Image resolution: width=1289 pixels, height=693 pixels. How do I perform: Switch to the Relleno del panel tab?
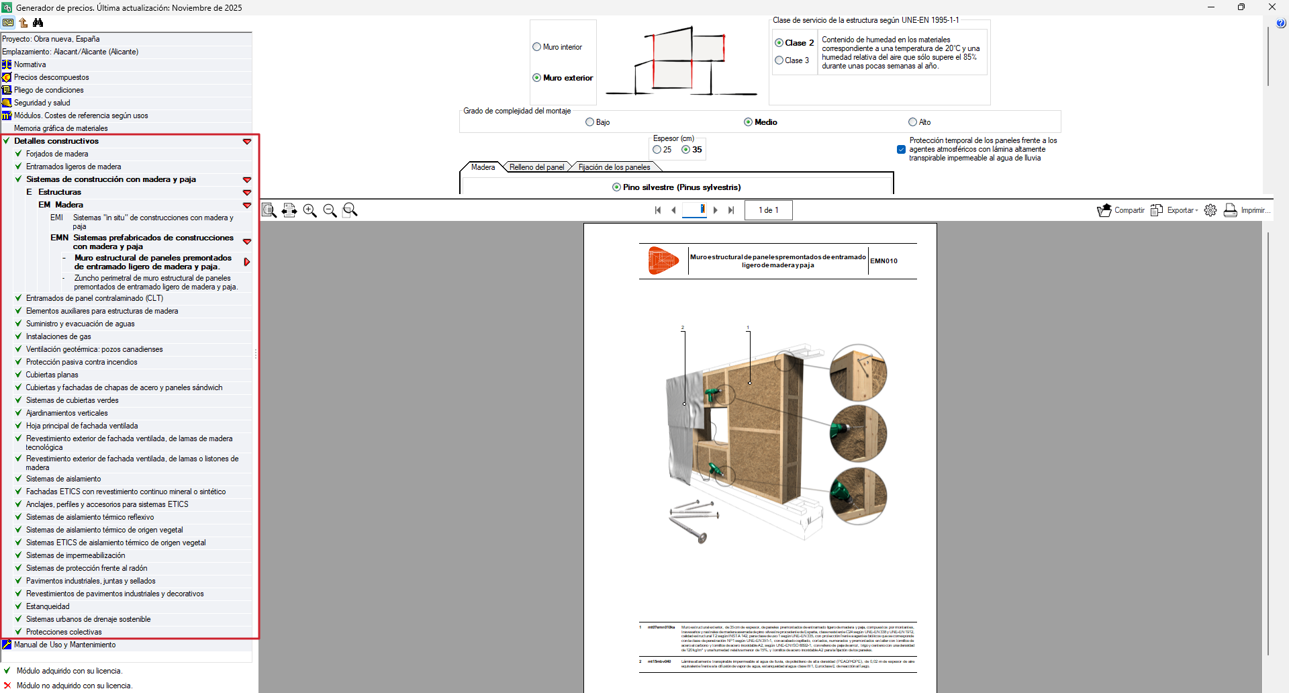coord(536,167)
